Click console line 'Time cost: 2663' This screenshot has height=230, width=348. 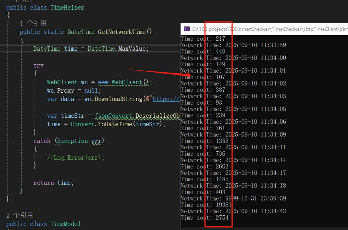(205, 167)
